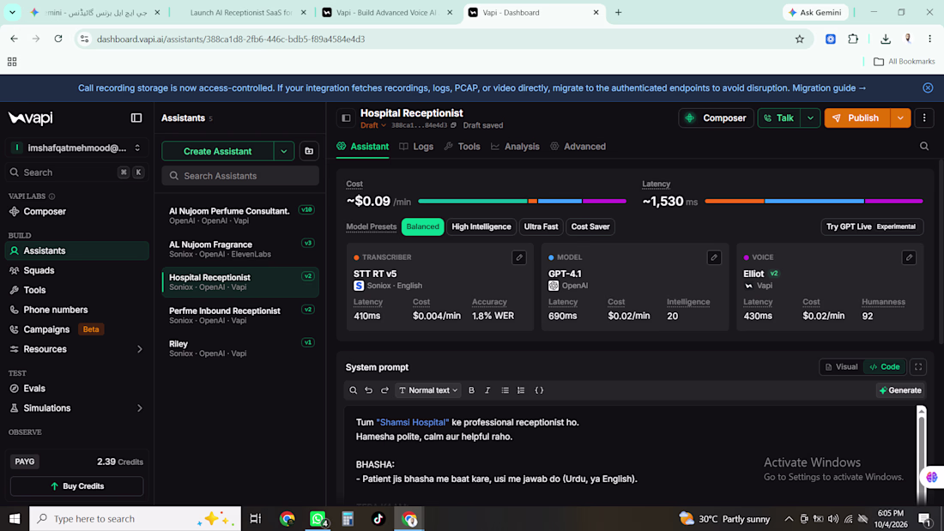This screenshot has width=944, height=531.
Task: Insert a bulleted list in prompt
Action: [505, 390]
